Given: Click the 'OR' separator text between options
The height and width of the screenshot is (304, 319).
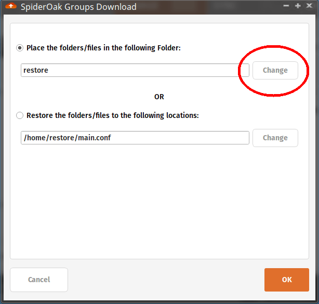Looking at the screenshot, I should point(159,97).
